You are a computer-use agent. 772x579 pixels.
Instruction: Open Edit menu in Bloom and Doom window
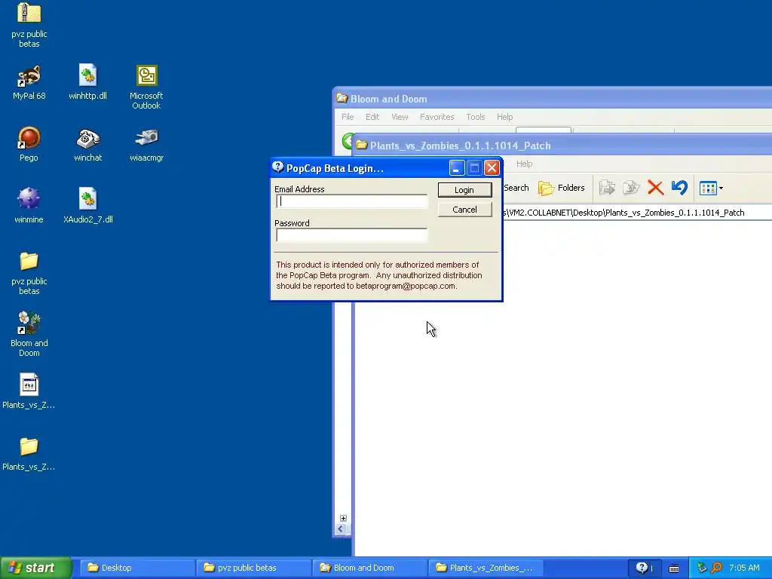coord(372,117)
